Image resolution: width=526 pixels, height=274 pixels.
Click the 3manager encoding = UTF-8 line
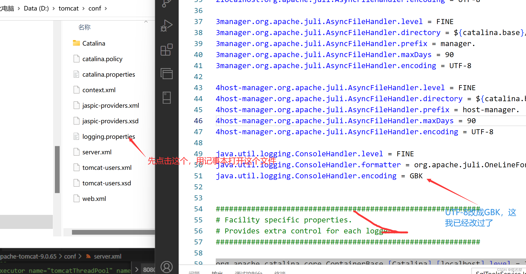tap(343, 66)
